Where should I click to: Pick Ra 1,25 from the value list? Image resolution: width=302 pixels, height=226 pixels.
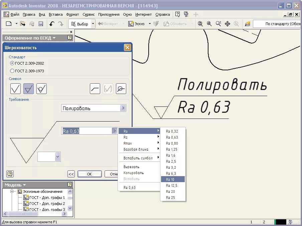pos(173,149)
